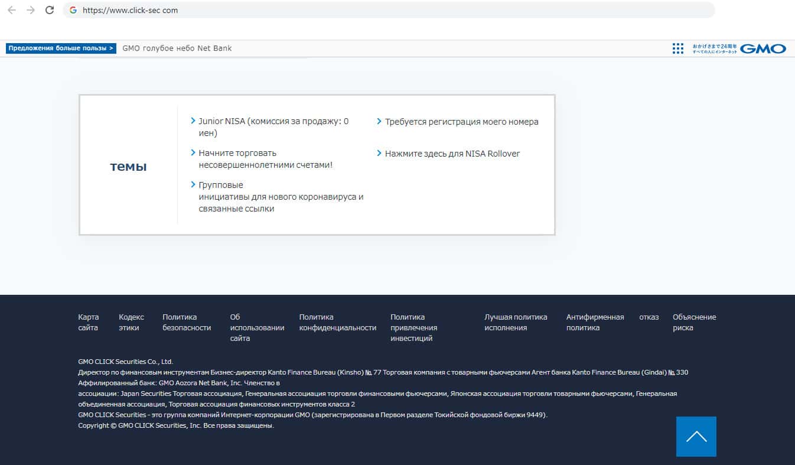
Task: Click the Google icon in address bar
Action: (x=73, y=10)
